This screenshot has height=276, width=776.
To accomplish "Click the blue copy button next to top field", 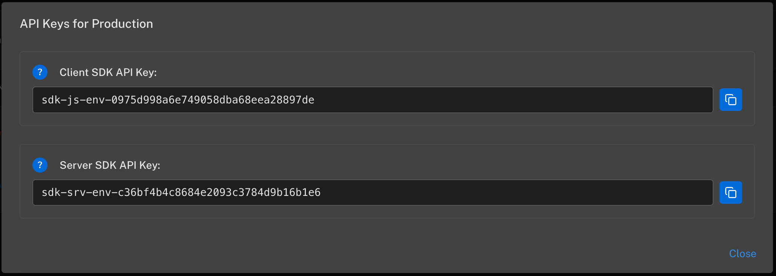I will (731, 100).
